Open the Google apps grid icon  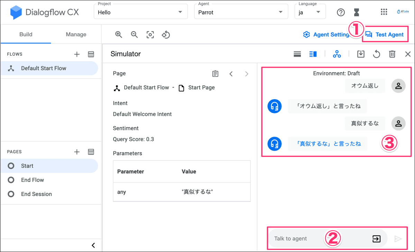point(384,12)
